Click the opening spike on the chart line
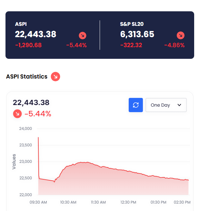The image size is (199, 211). point(38,138)
